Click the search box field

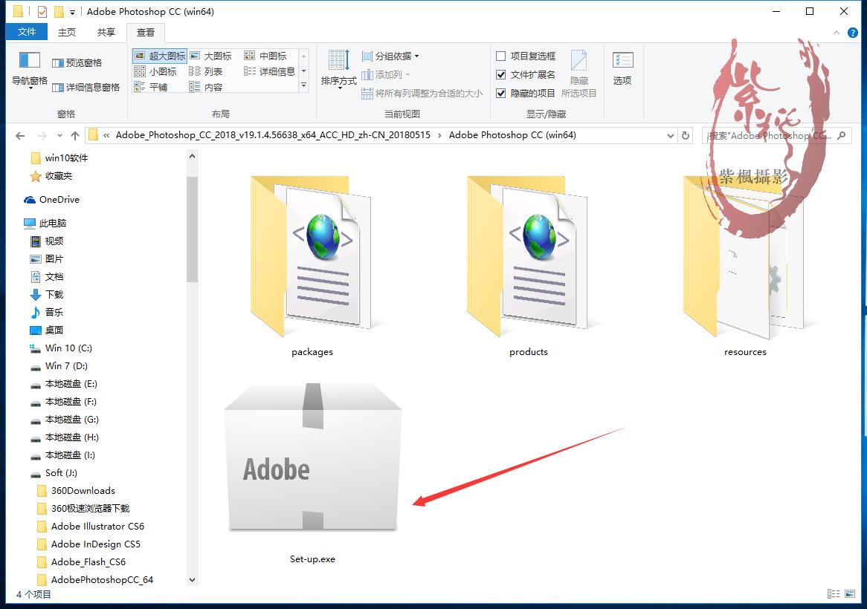[x=776, y=135]
